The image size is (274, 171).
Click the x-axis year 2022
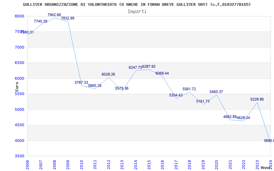tap(244, 165)
